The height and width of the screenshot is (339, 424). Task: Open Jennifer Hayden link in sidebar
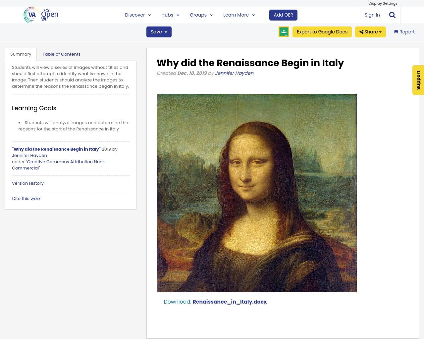click(x=29, y=156)
